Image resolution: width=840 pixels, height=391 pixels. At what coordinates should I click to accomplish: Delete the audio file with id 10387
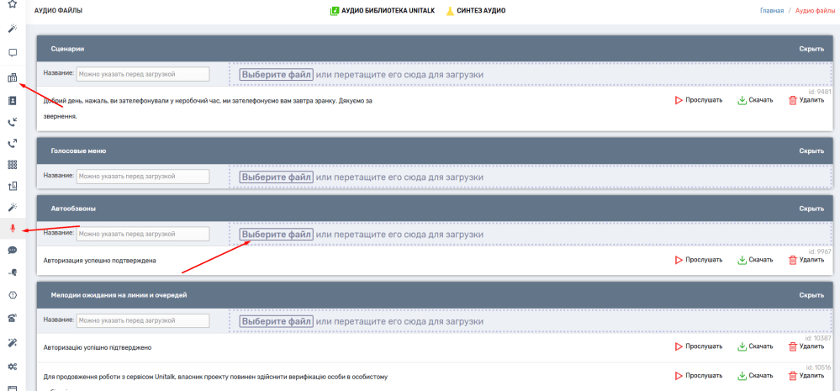point(806,346)
